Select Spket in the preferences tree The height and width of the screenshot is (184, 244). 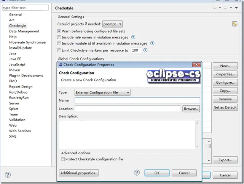click(14, 109)
